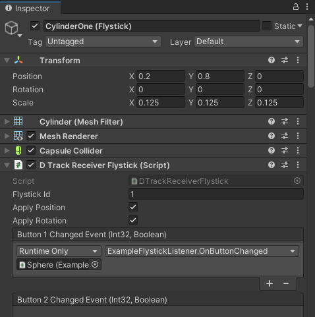Open object picker for Script field

point(297,181)
